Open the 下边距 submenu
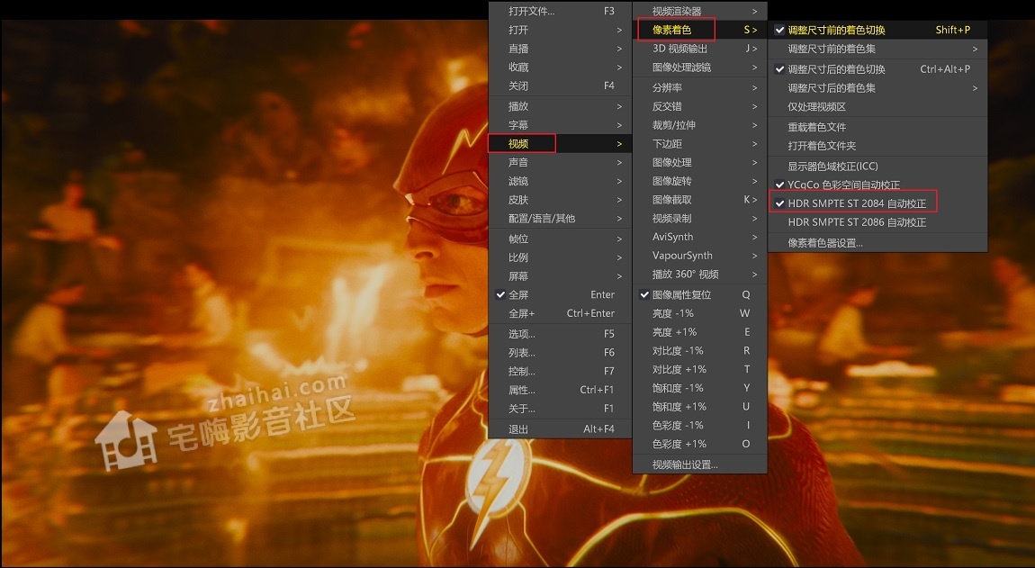 (699, 143)
